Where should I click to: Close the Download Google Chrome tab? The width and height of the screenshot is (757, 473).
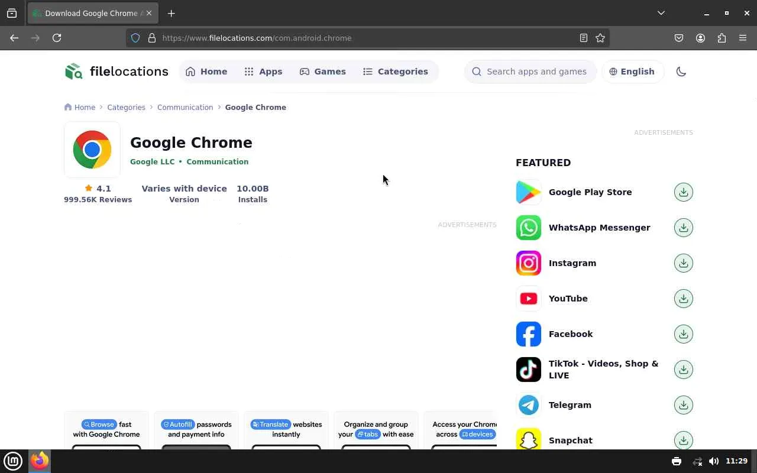(x=149, y=13)
